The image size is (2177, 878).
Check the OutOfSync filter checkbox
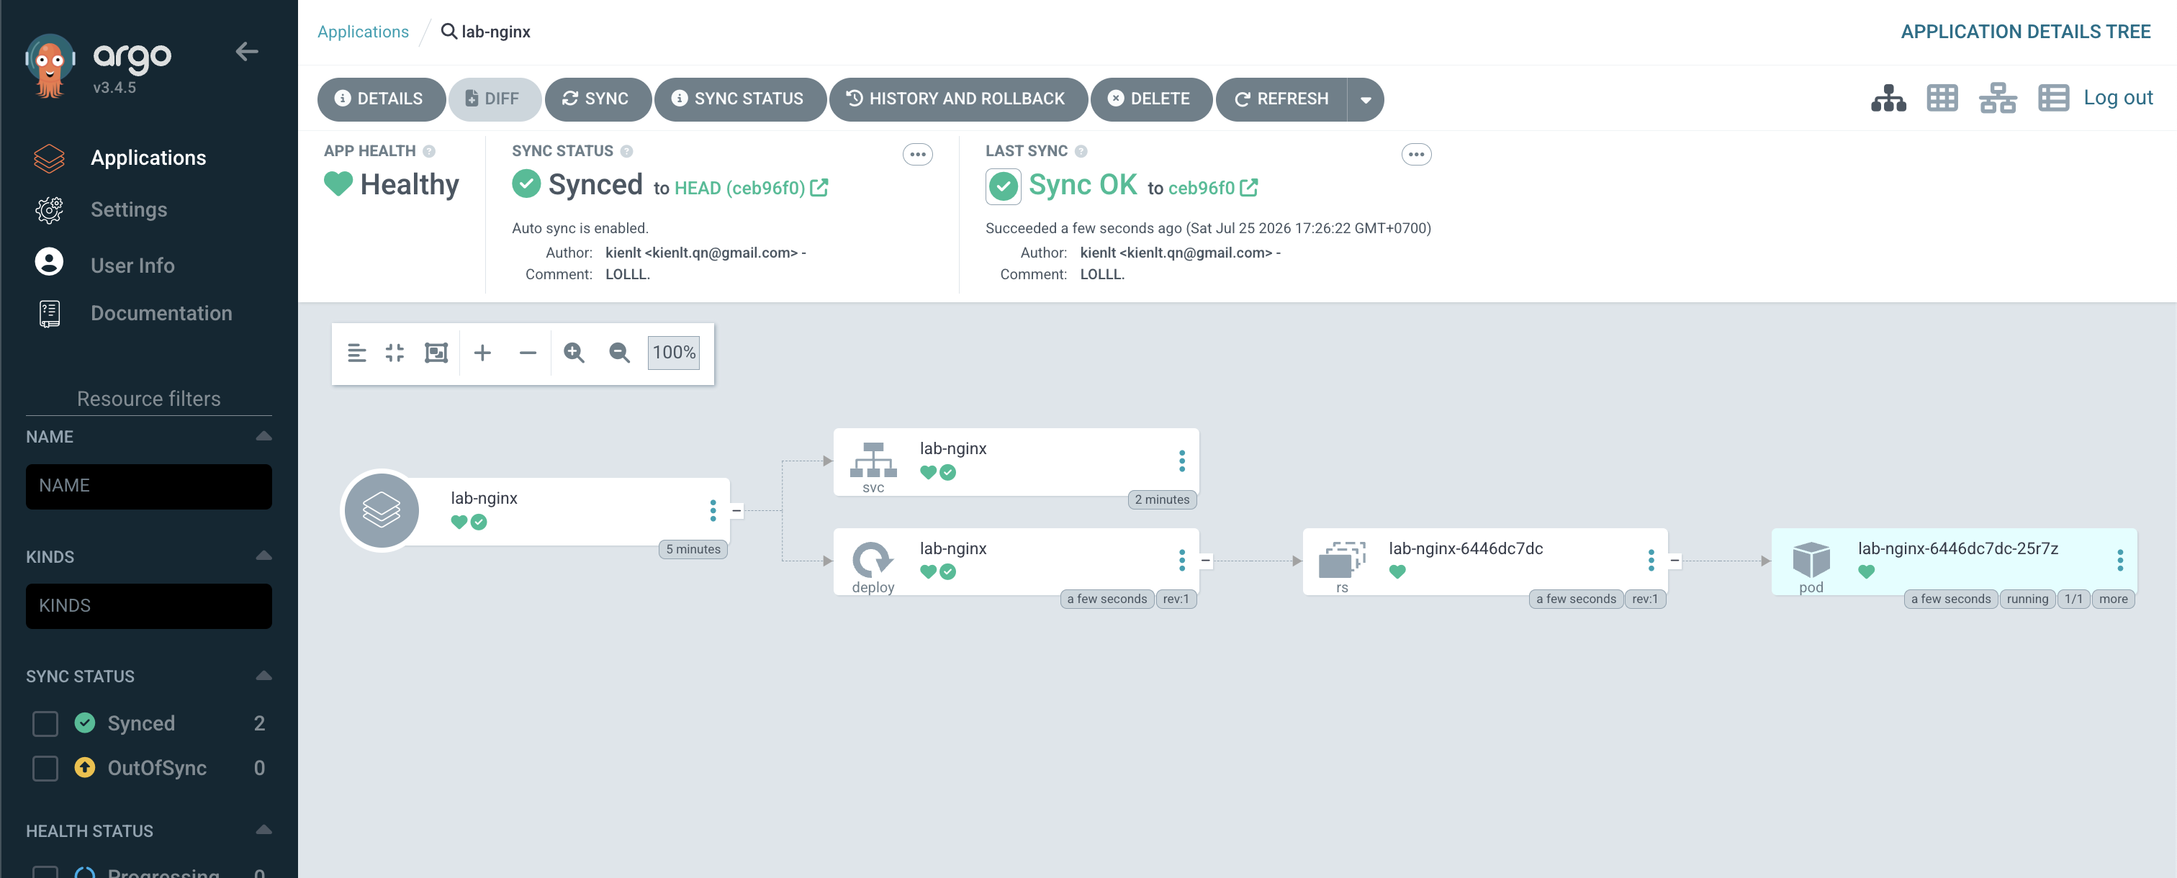[x=45, y=768]
